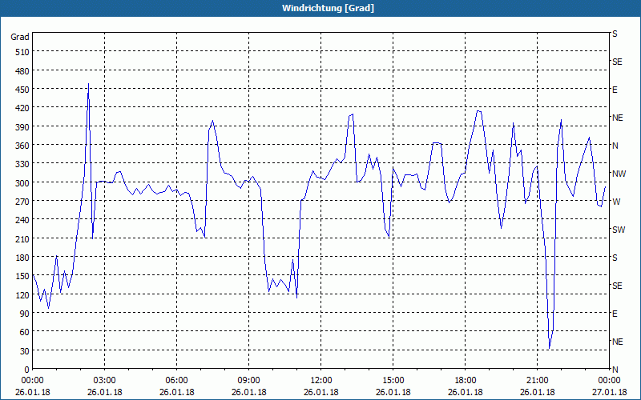This screenshot has width=641, height=400.
Task: Click the NE compass label level with 390
Action: click(x=617, y=118)
